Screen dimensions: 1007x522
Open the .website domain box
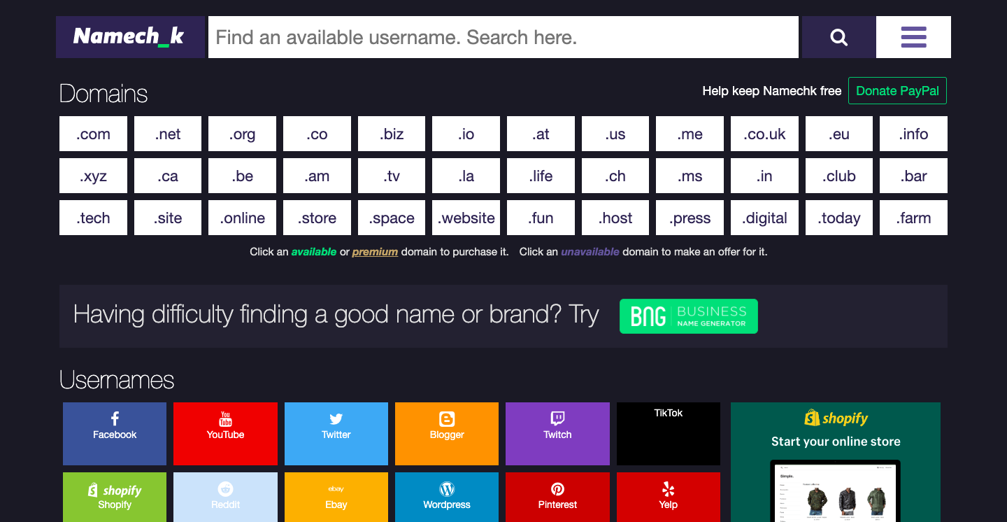coord(466,218)
